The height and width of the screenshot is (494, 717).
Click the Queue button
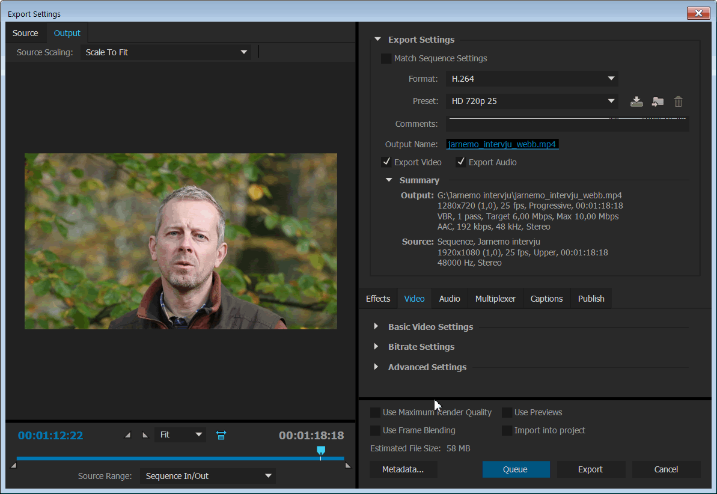(x=516, y=469)
